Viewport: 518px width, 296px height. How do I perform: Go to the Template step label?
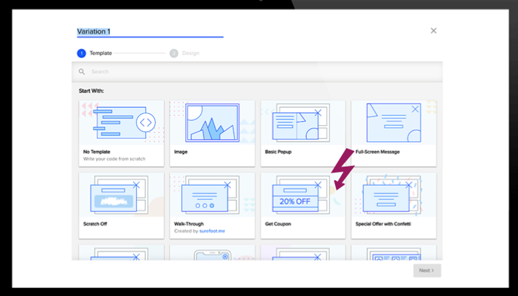[101, 54]
